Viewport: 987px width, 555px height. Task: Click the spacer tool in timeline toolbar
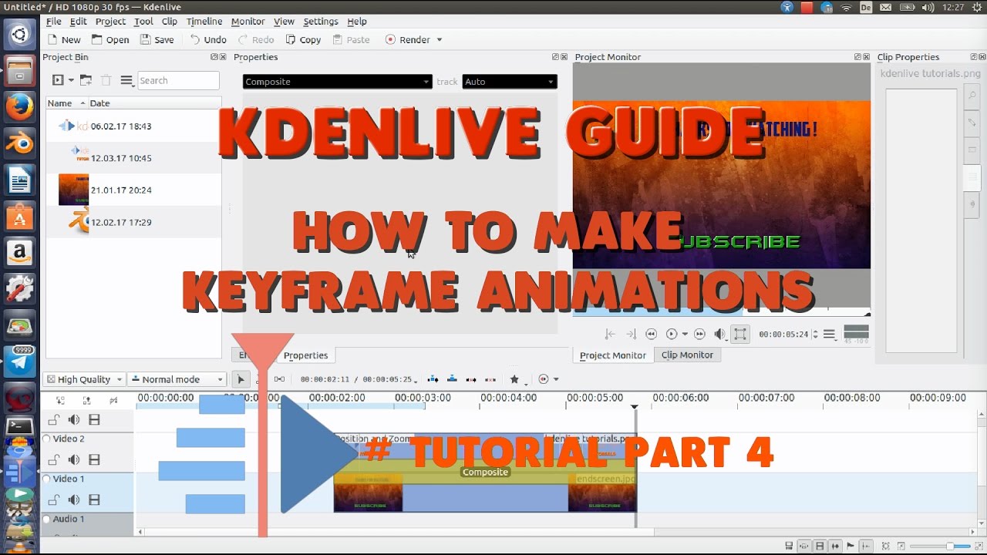(x=279, y=379)
